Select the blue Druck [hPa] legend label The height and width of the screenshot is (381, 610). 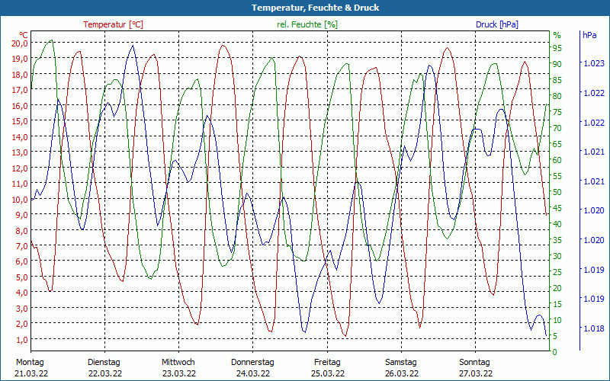[496, 24]
